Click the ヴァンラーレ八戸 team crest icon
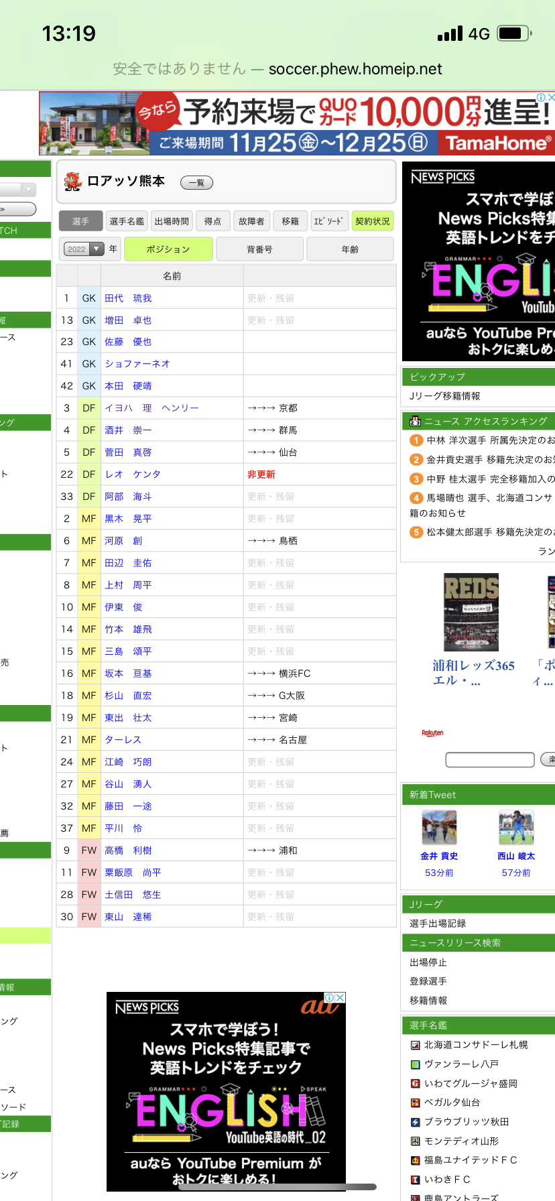This screenshot has height=1201, width=555. coord(415,1064)
